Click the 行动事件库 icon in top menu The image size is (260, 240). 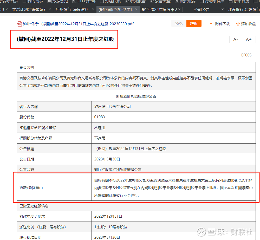click(202, 1)
